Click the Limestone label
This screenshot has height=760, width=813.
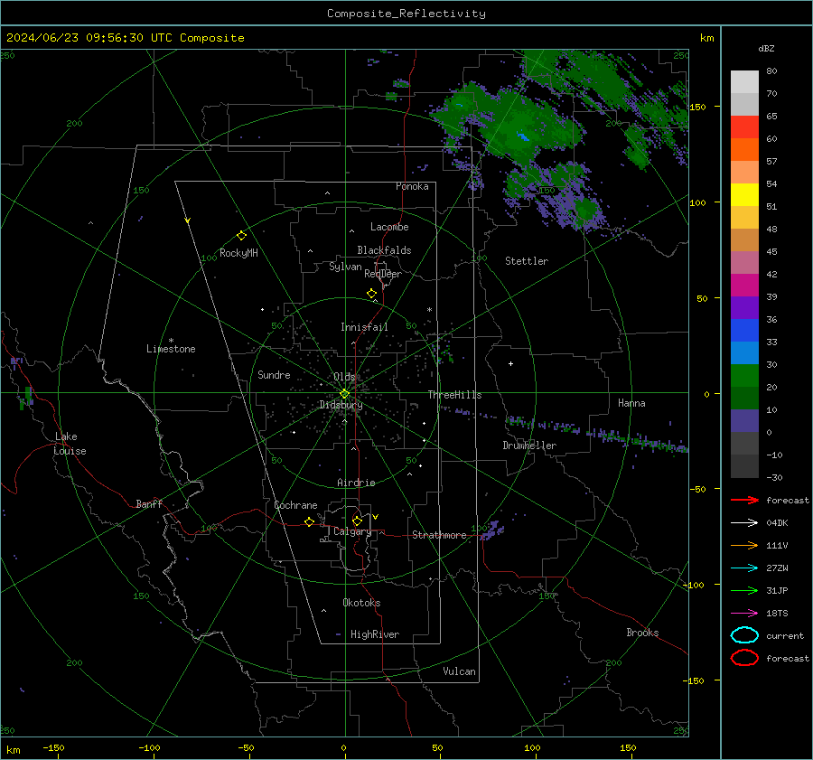(x=171, y=349)
